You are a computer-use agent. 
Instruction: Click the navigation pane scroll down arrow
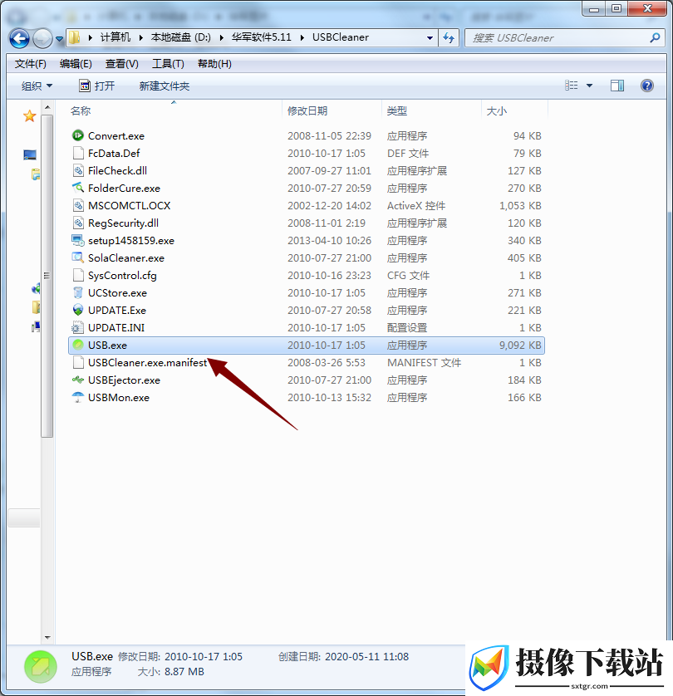tap(47, 638)
